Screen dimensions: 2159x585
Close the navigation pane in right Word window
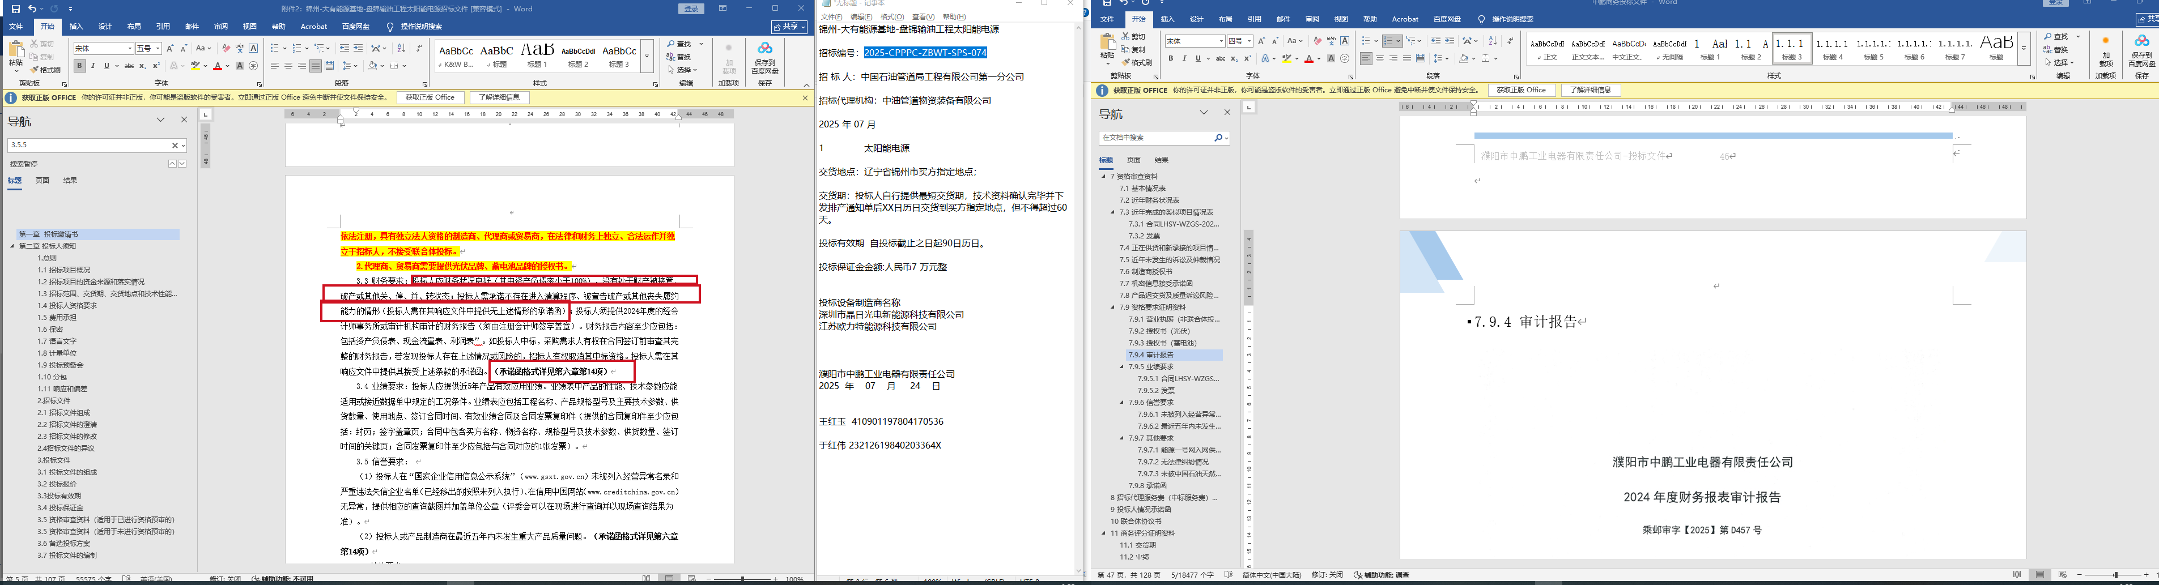coord(1227,112)
